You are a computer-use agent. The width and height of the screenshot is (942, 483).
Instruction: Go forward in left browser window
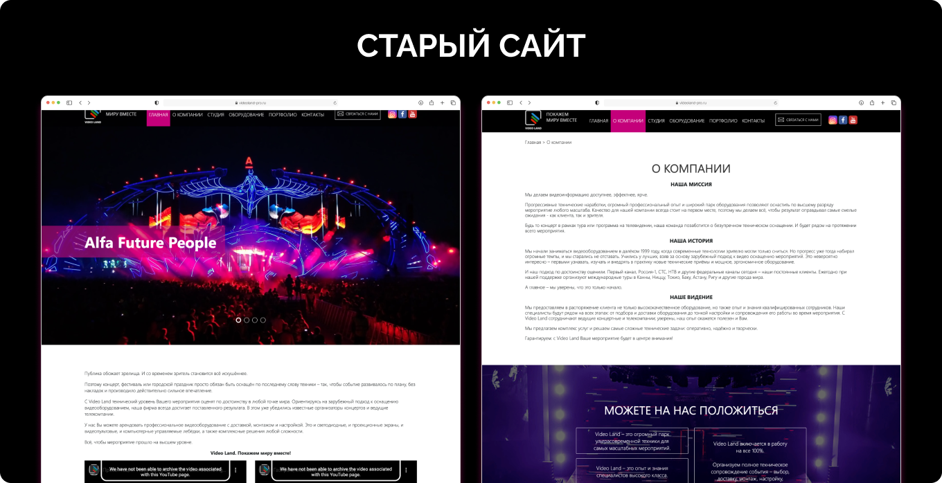point(89,102)
